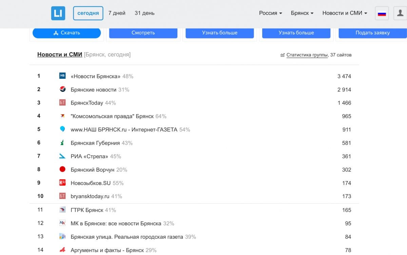Screen dimensions: 407x255
Task: Open www.НАШ БРЯНСК.ru Интернет-ГАЗЕТА link
Action: pos(124,130)
